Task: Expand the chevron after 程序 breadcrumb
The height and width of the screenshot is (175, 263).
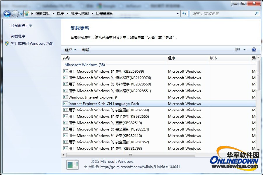Action: pos(67,14)
